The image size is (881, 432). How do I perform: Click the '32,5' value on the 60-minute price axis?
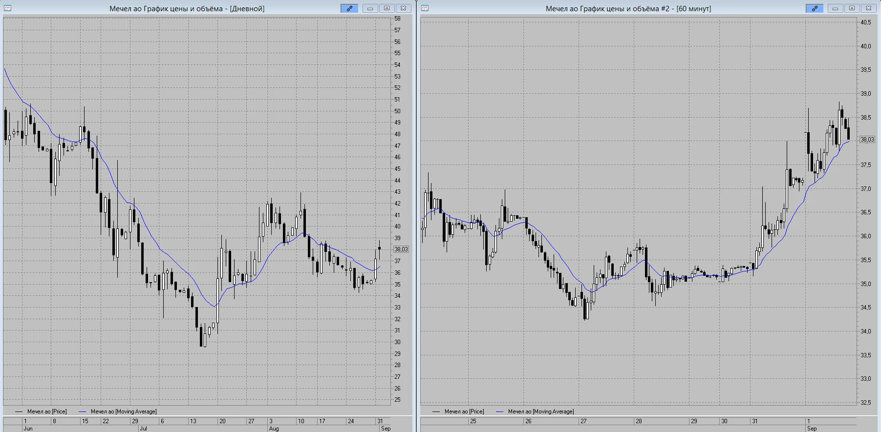866,403
